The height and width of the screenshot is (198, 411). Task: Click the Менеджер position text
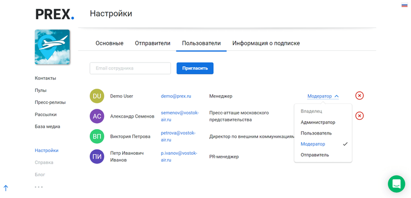coord(221,96)
